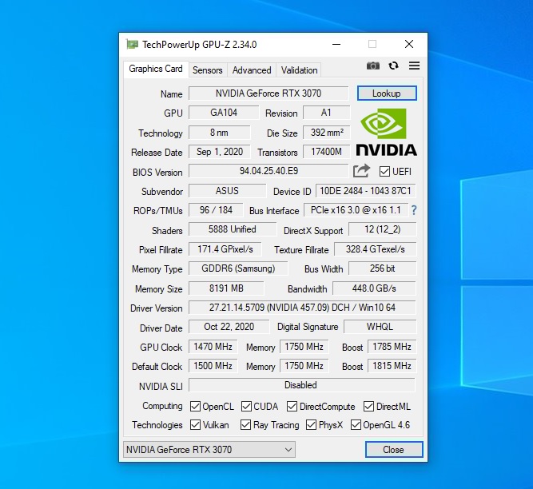
Task: Click the Bus Interface question mark
Action: pos(414,210)
